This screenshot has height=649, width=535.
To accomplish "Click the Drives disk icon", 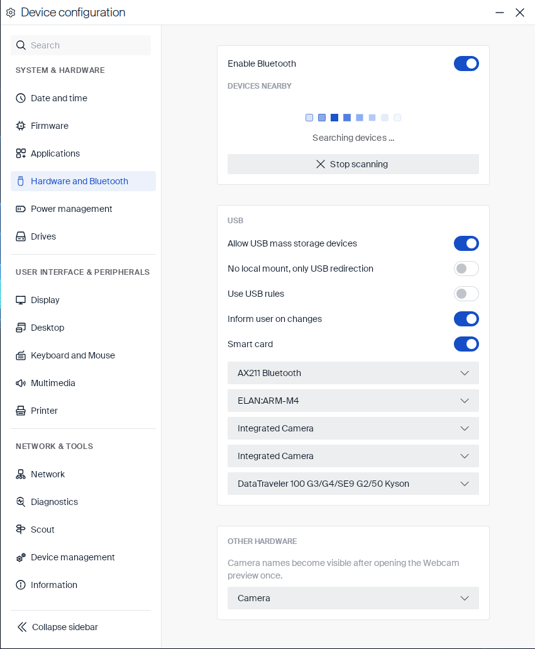I will click(21, 236).
